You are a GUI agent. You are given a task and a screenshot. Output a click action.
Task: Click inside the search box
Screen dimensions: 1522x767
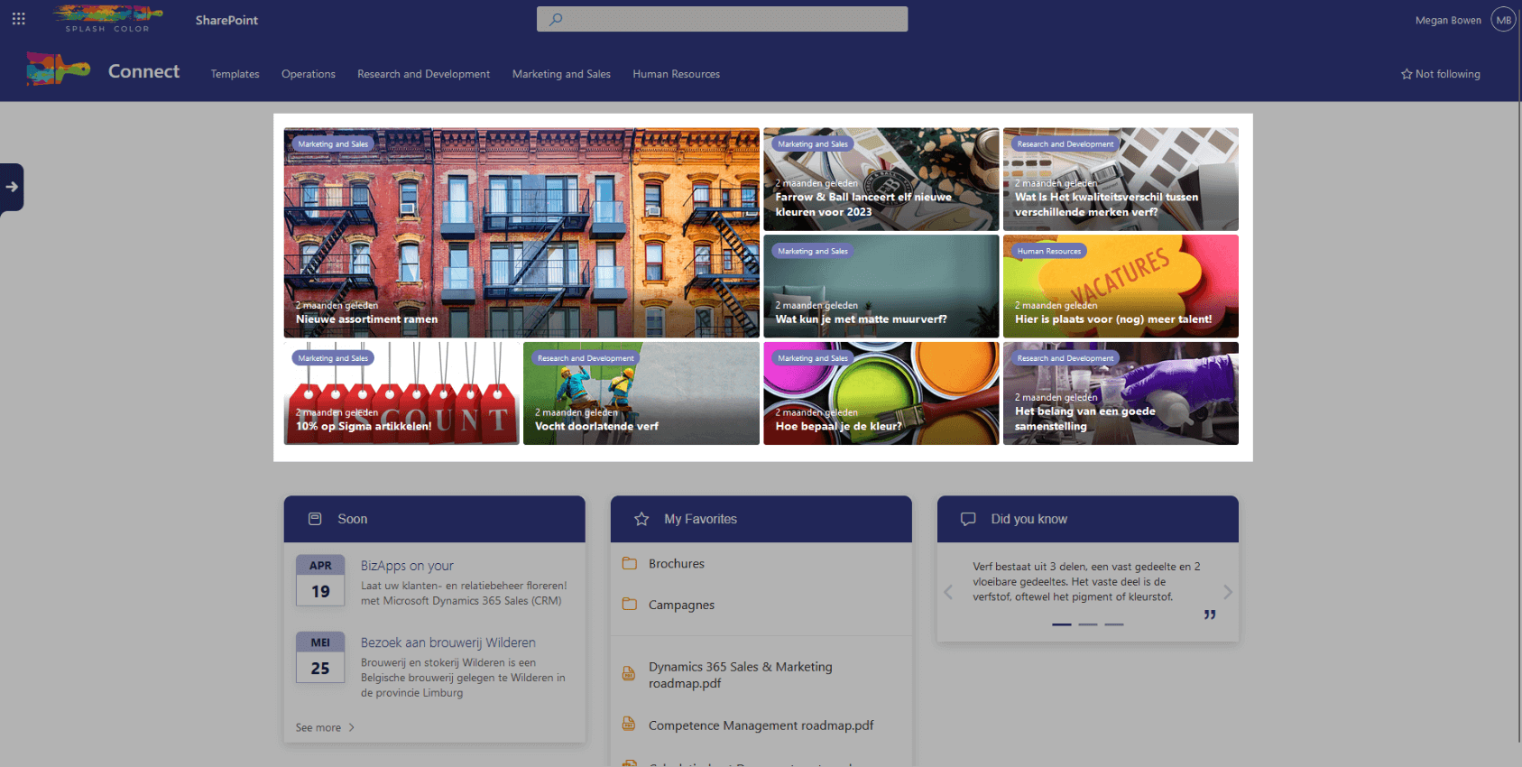723,19
